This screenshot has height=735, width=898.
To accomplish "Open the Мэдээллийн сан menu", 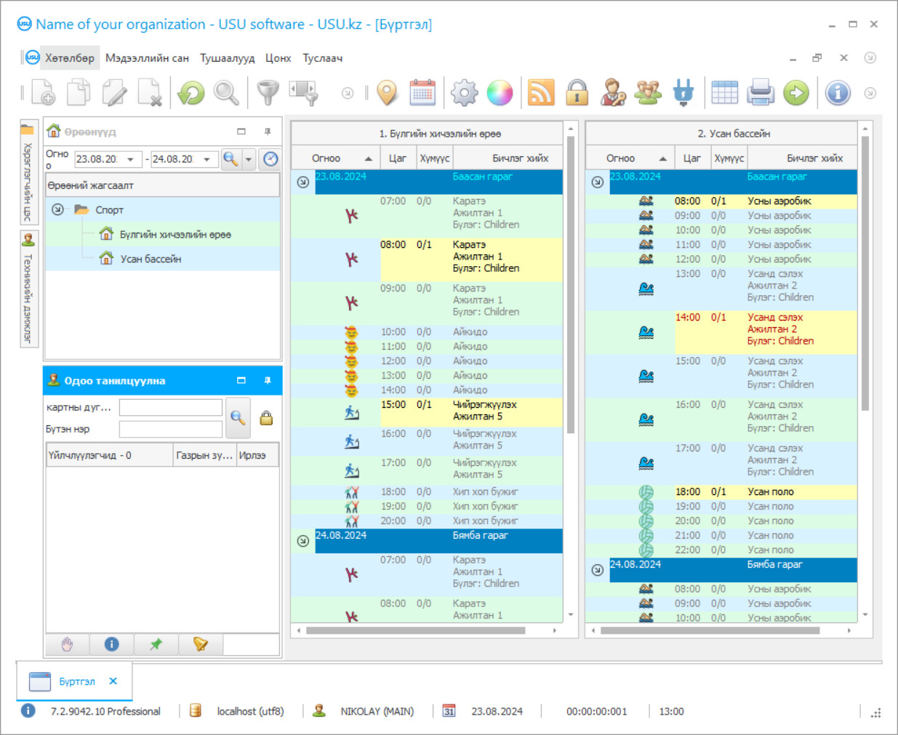I will (147, 58).
